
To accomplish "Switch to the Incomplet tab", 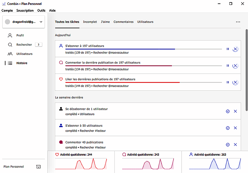I will [90, 22].
